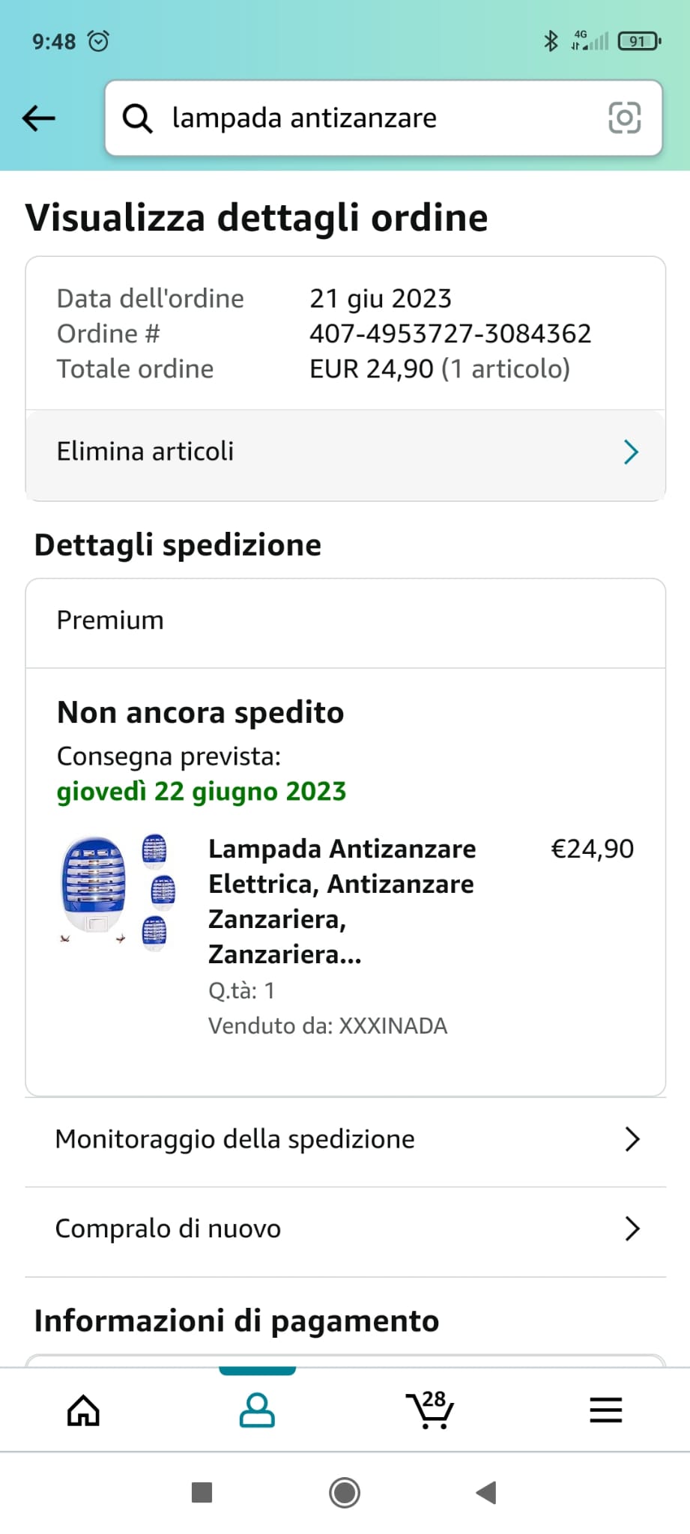Open the account profile tab

(257, 1410)
